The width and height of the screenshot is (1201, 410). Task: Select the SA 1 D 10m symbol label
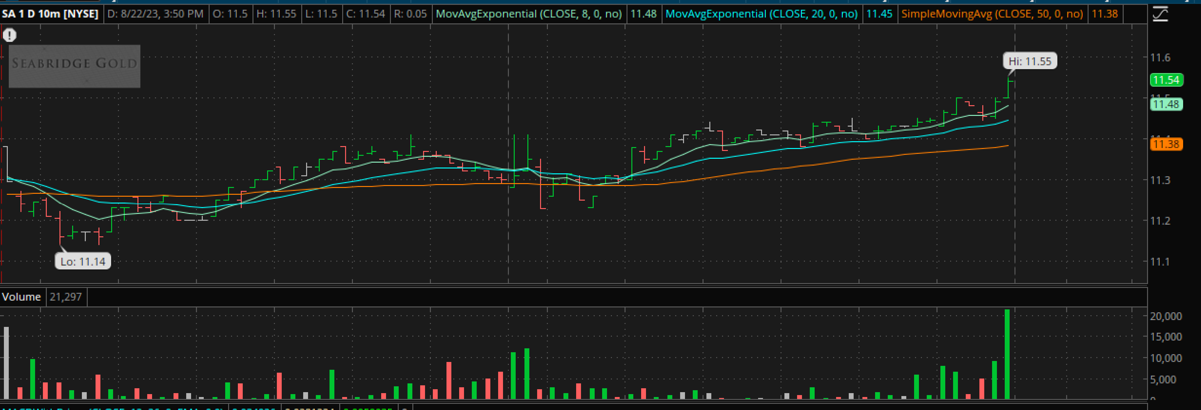[x=50, y=14]
